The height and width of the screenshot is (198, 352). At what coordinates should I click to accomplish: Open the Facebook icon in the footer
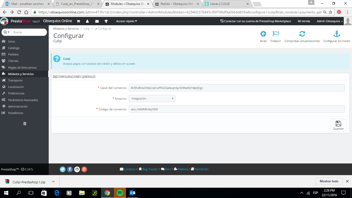(x=70, y=169)
